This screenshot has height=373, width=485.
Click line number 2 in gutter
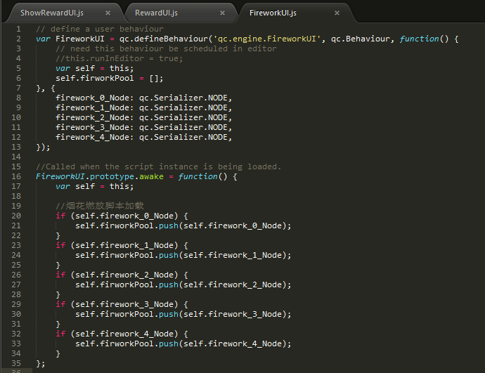pos(18,39)
